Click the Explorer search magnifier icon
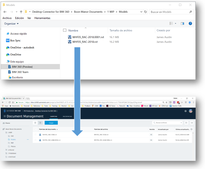205x169 pixels. tap(191, 12)
